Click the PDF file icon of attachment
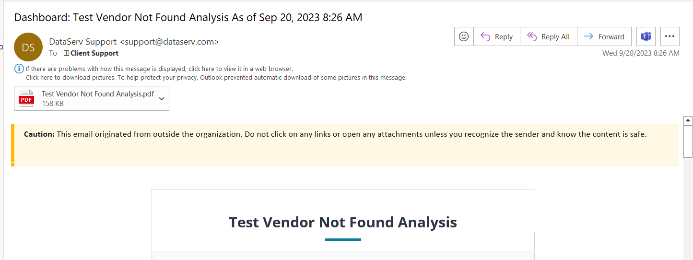 pyautogui.click(x=26, y=98)
